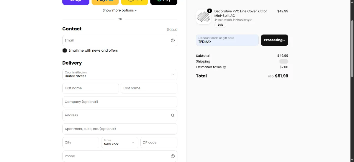Click the product quantity badge
The height and width of the screenshot is (162, 354).
point(209,11)
